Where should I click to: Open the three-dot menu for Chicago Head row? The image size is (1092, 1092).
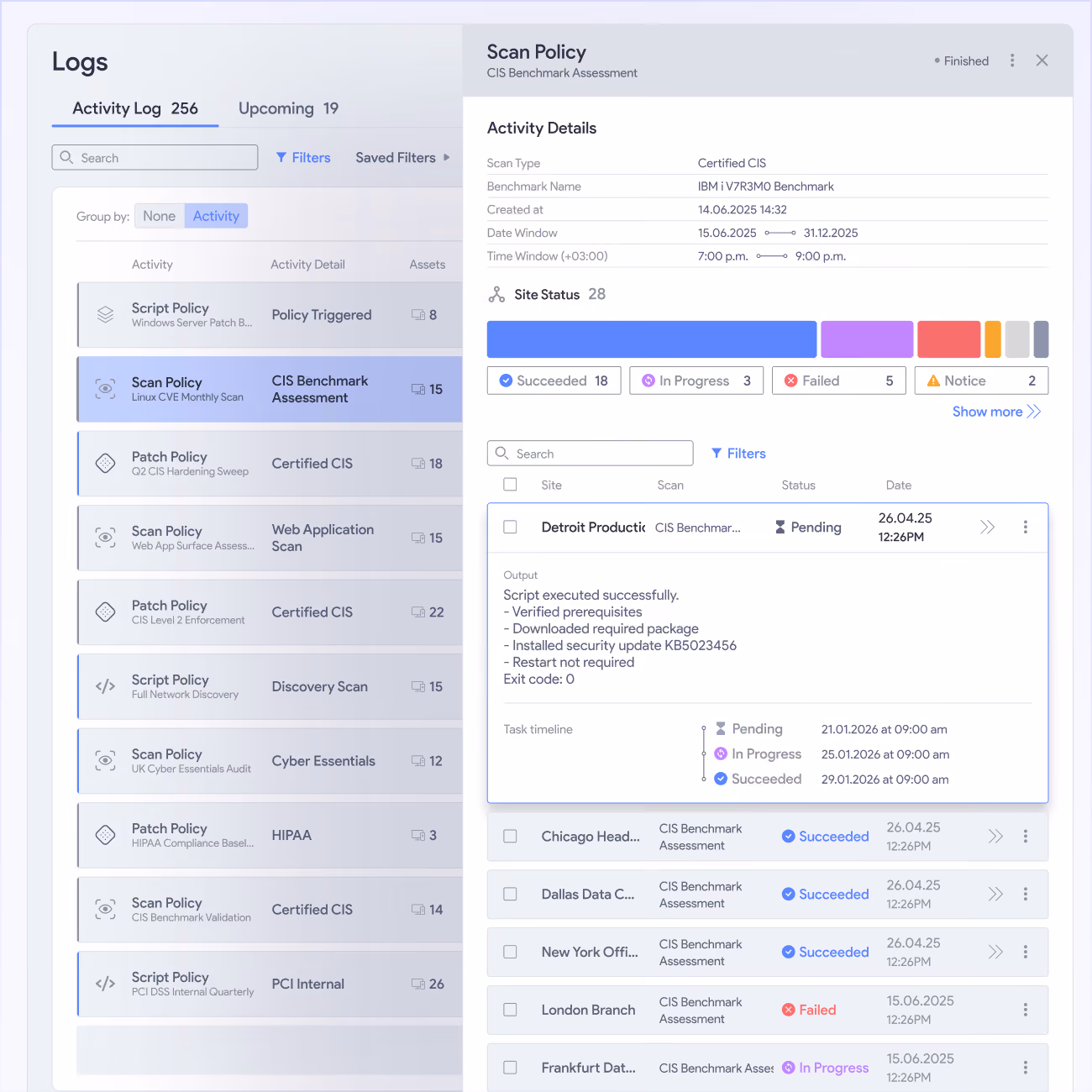(1026, 837)
